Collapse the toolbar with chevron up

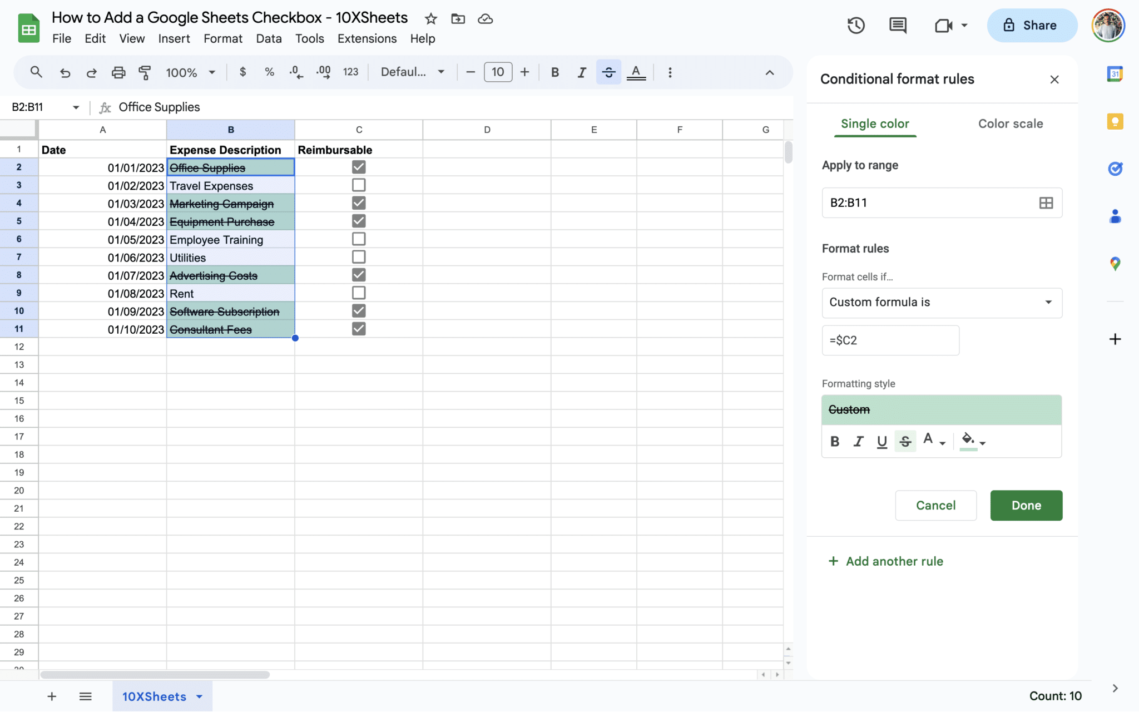pyautogui.click(x=770, y=72)
